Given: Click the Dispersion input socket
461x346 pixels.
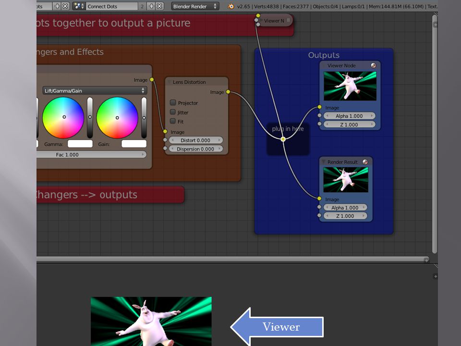Looking at the screenshot, I should (x=165, y=148).
